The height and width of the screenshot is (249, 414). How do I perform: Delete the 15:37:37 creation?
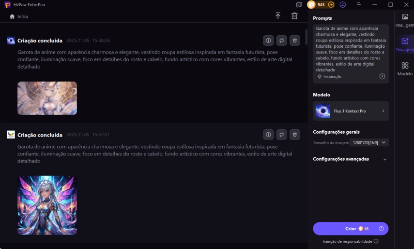(x=295, y=135)
